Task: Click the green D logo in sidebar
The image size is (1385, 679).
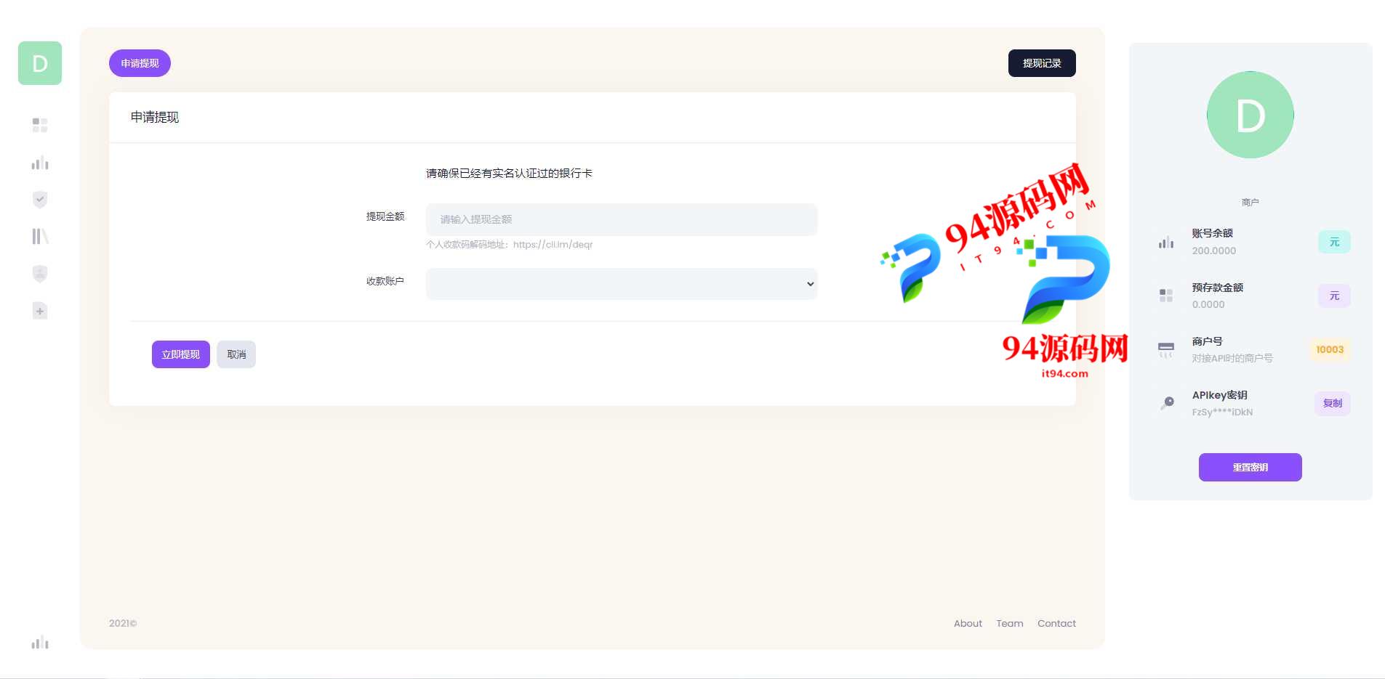Action: click(x=40, y=63)
